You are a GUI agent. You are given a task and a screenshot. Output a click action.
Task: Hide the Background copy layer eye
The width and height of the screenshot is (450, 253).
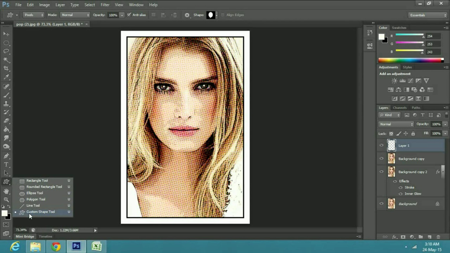click(x=381, y=159)
